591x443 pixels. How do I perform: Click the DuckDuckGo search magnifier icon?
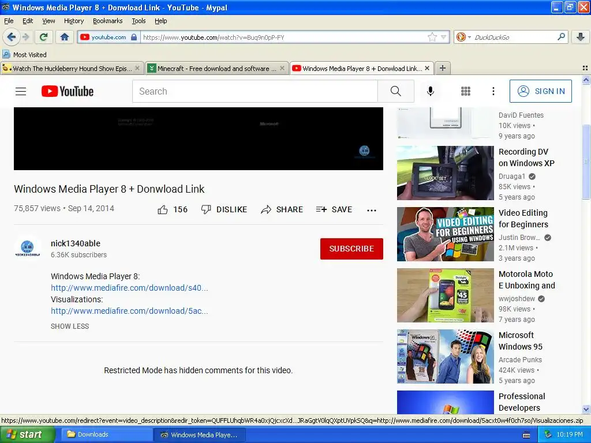(561, 37)
